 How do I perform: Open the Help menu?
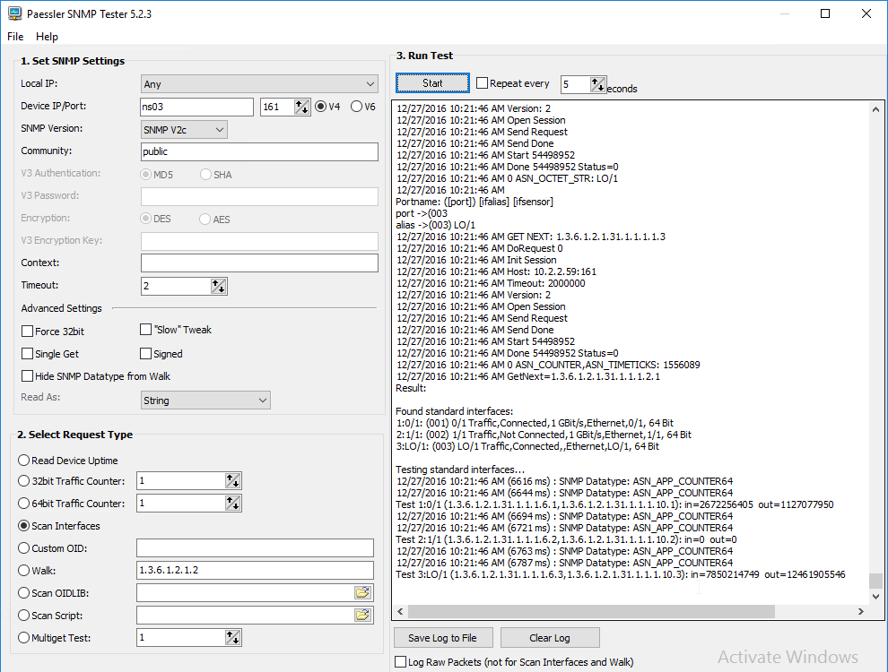pos(47,37)
